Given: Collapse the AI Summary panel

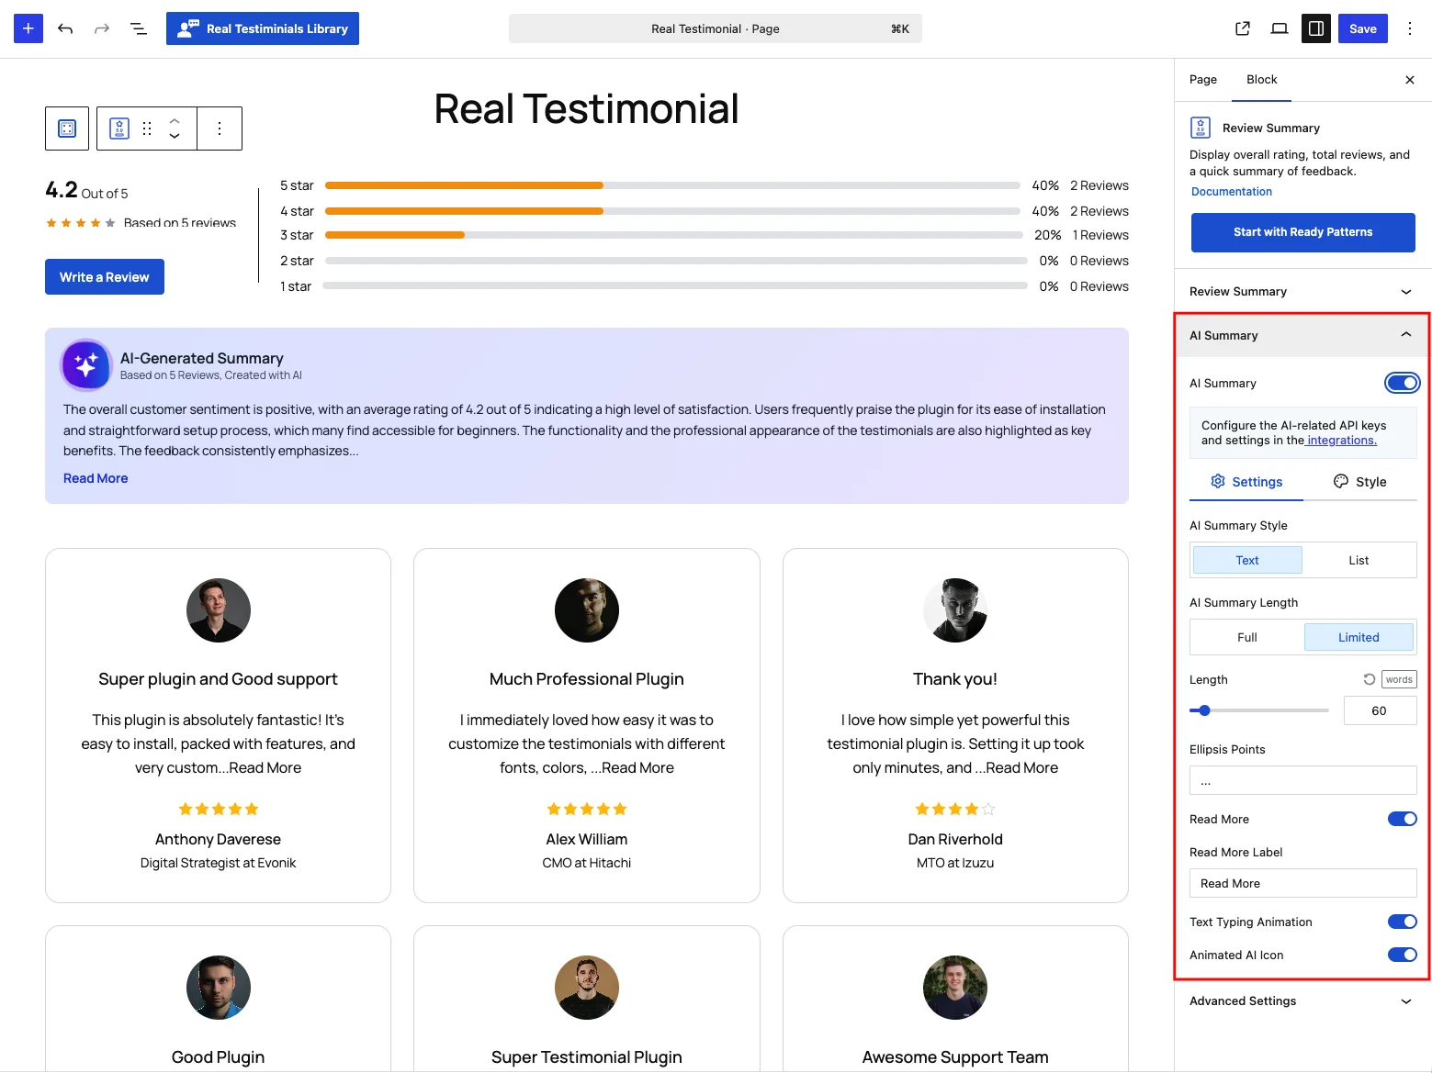Looking at the screenshot, I should [x=1302, y=335].
